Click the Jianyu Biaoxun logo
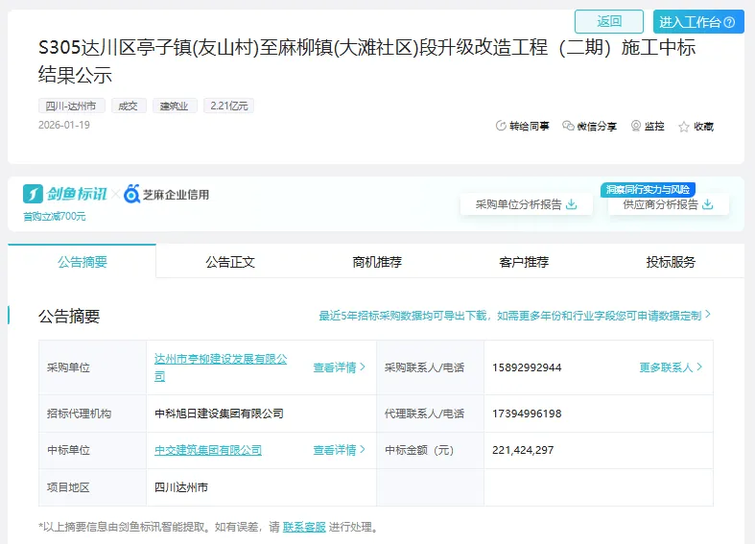Viewport: 755px width, 544px height. pyautogui.click(x=65, y=194)
